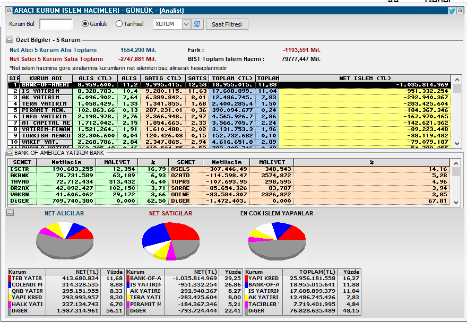Select the IS YATIRIM row
Viewport: 467px width, 322px height.
pos(229,91)
